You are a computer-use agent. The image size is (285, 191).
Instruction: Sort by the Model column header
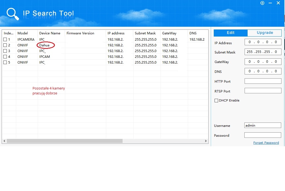[x=26, y=33]
